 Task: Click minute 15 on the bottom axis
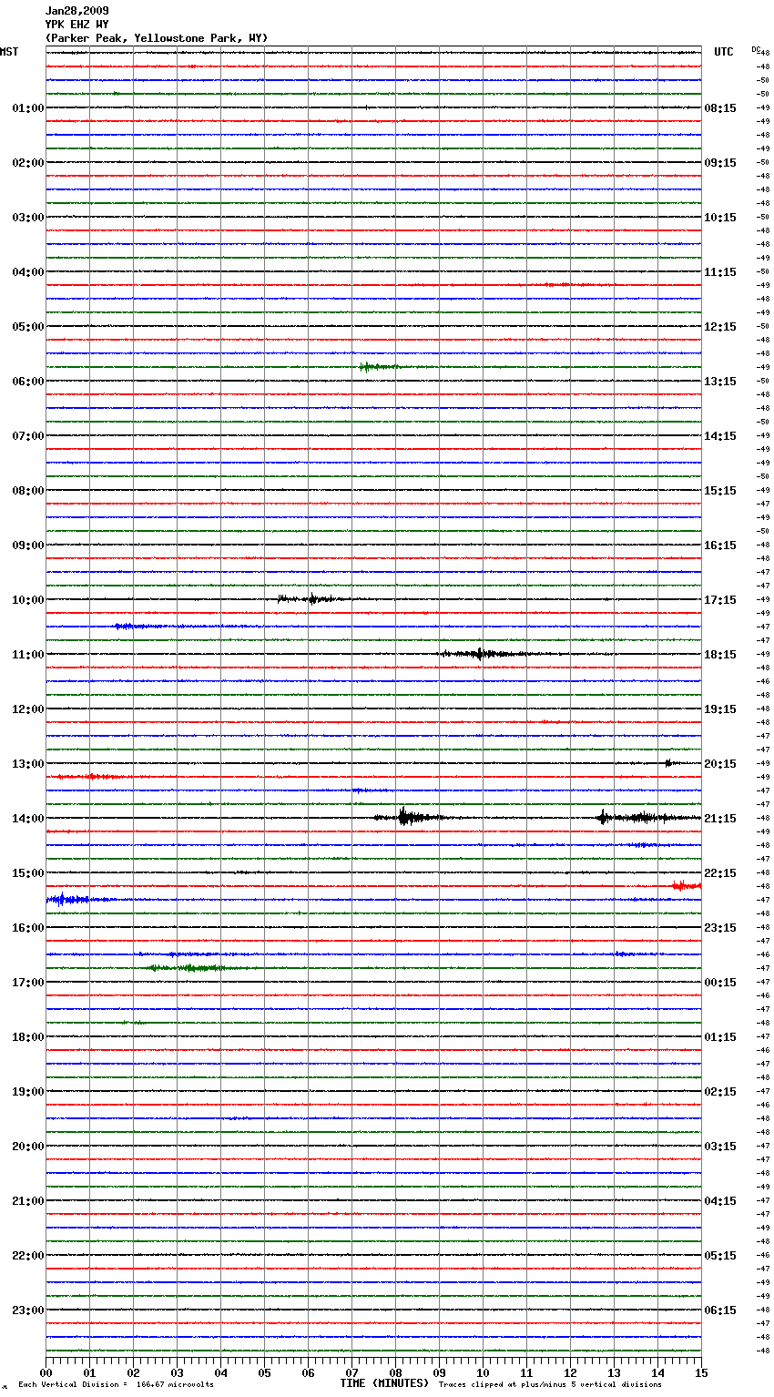701,1372
